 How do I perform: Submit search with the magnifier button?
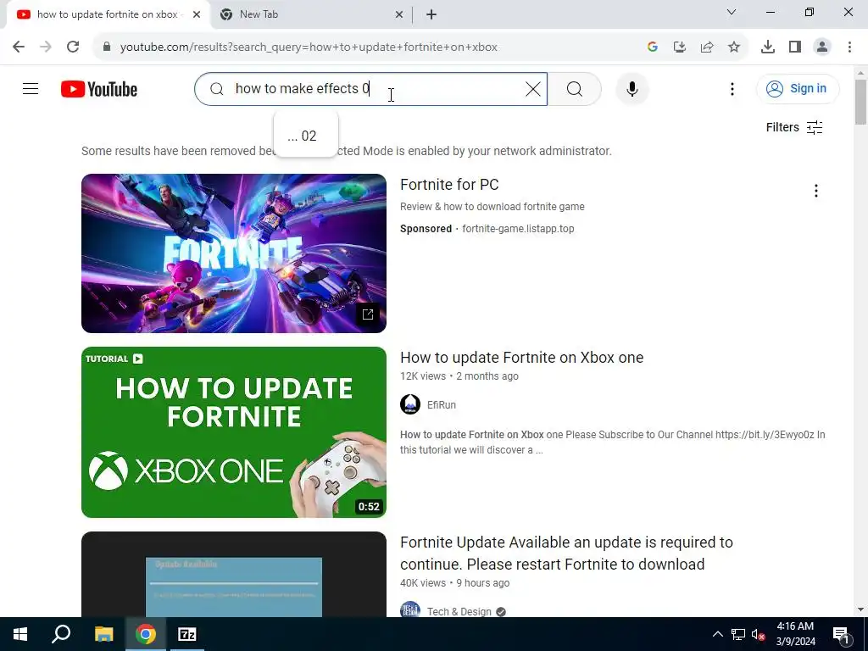tap(575, 88)
